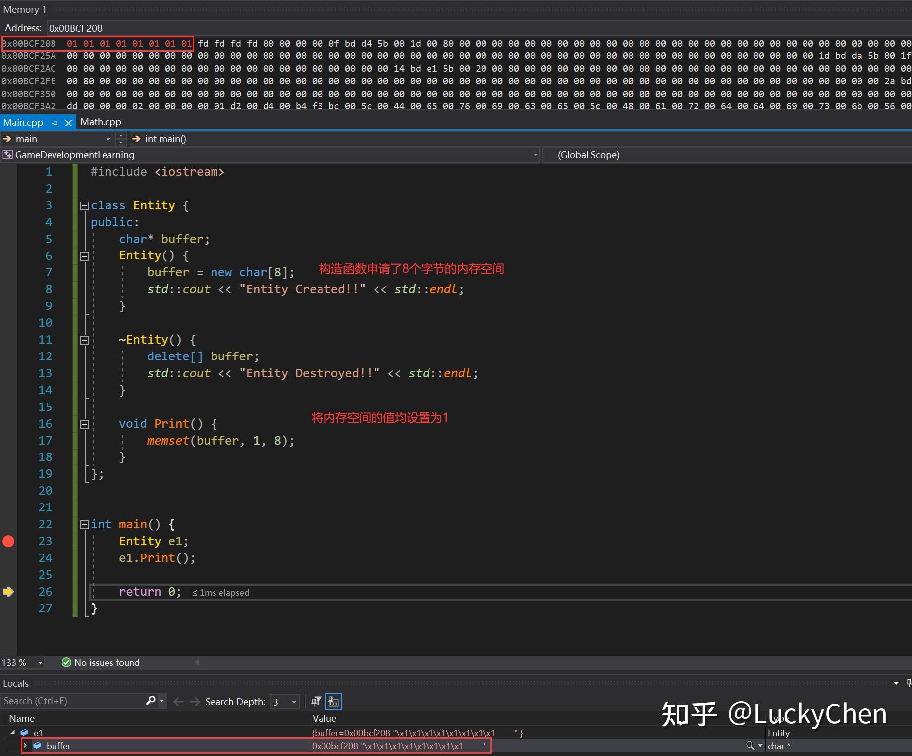Click the back navigation arrow in Locals panel
The width and height of the screenshot is (912, 756).
click(178, 702)
